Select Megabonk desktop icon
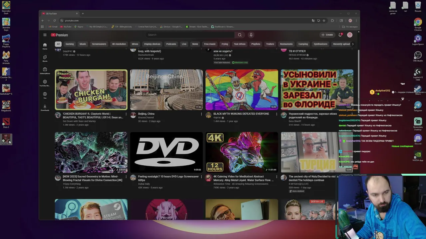The height and width of the screenshot is (239, 426). (6, 107)
